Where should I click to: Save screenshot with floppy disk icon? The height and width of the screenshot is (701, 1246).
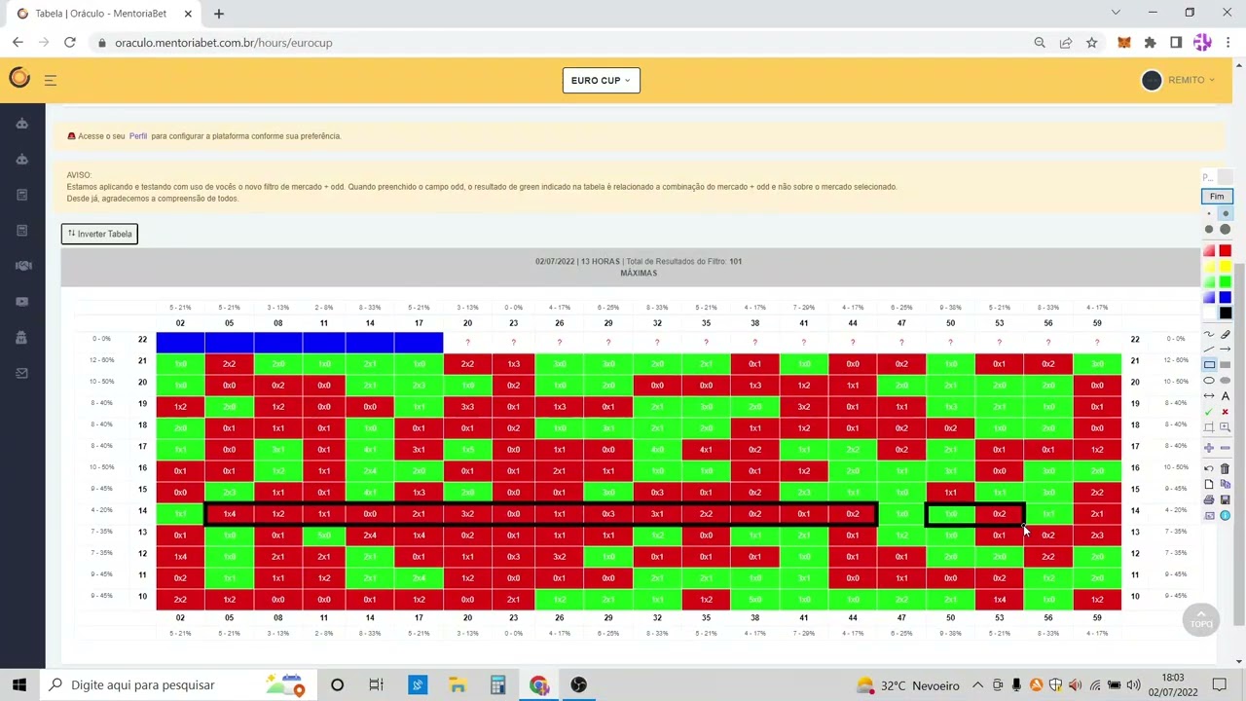(1226, 499)
